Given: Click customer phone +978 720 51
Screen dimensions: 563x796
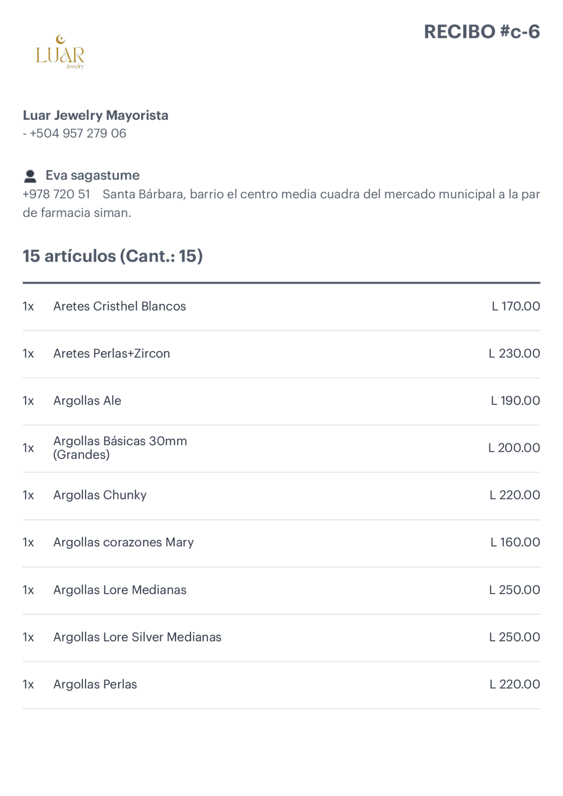Looking at the screenshot, I should 56,194.
